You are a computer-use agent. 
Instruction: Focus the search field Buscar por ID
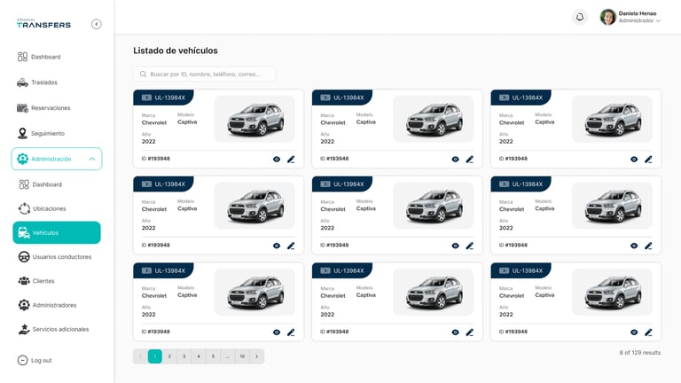click(x=204, y=74)
